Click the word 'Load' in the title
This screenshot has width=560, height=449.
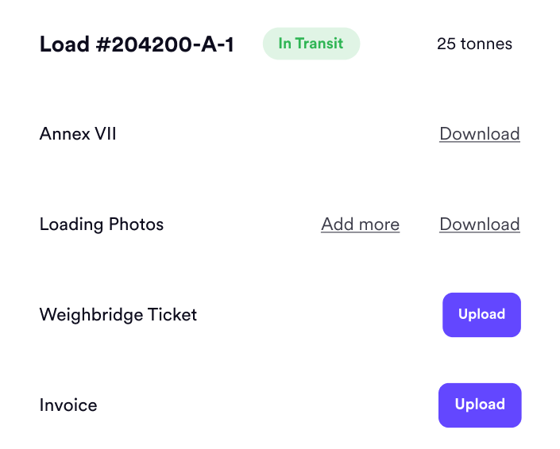pyautogui.click(x=63, y=44)
